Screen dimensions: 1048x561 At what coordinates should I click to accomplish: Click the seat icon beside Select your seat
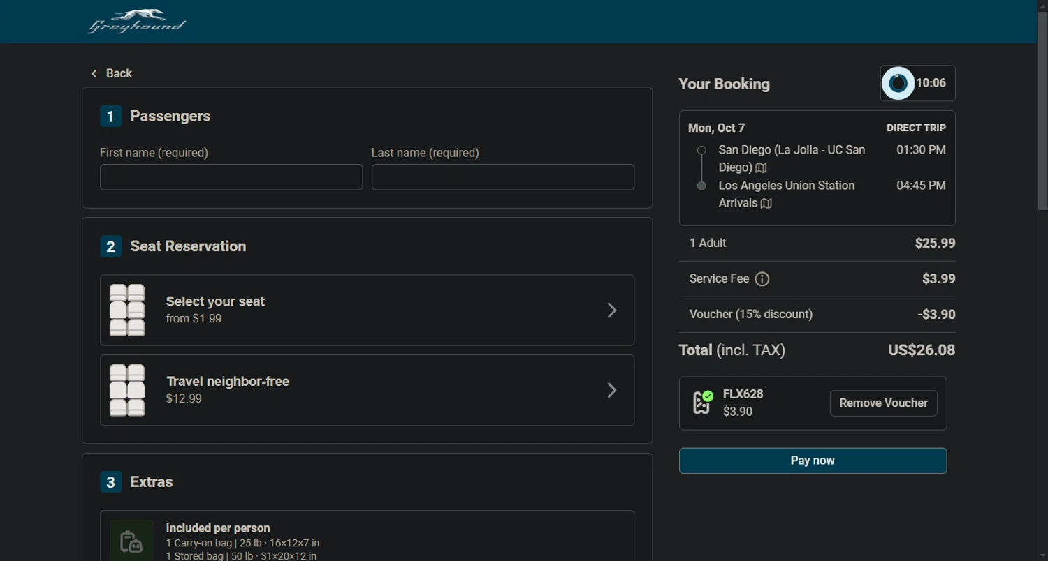click(127, 310)
